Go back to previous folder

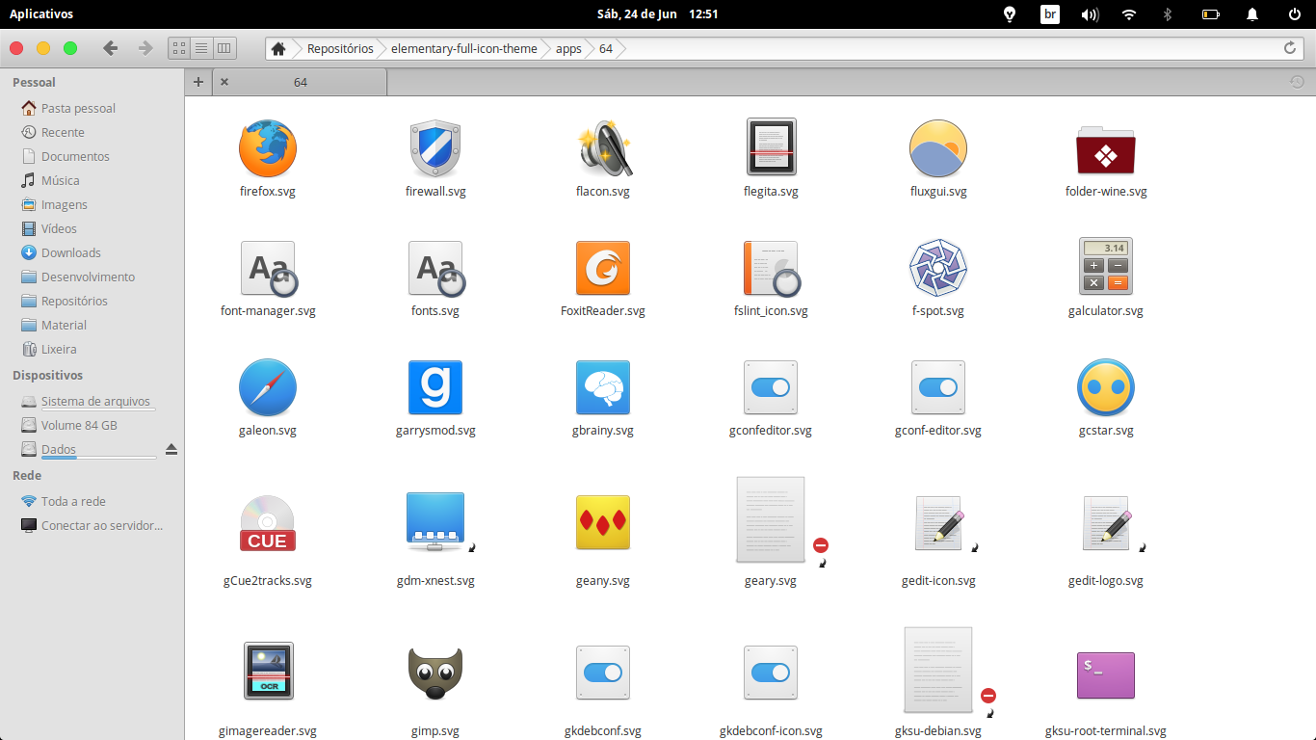coord(111,48)
